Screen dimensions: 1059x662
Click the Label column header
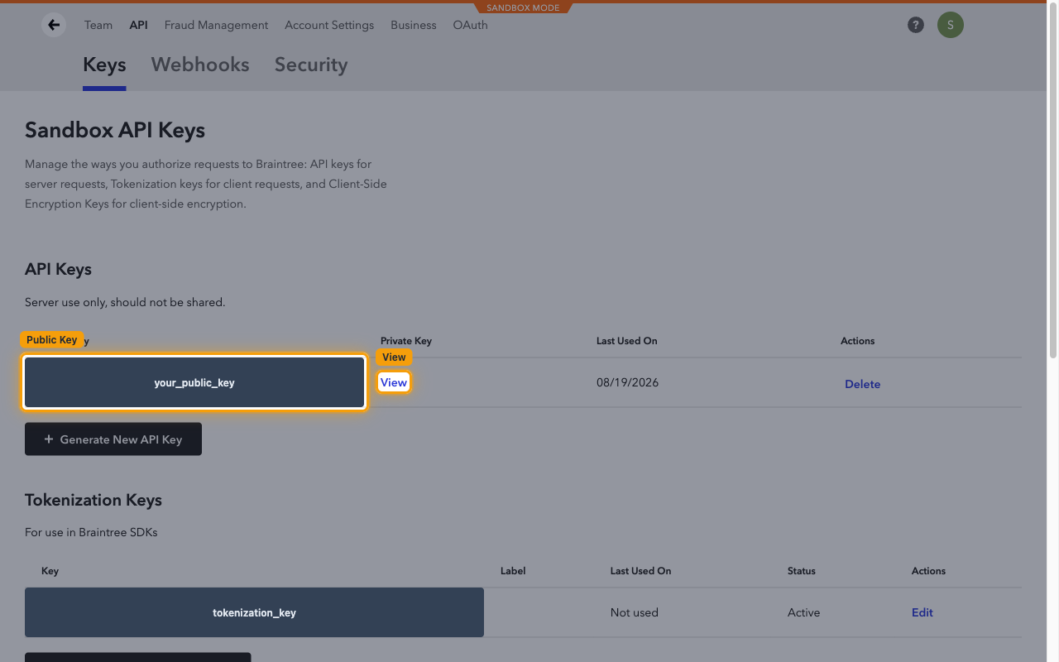click(513, 571)
